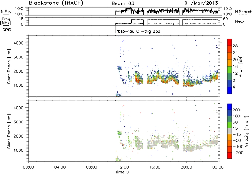Click the blue scatter cluster near 2200 km at 11:30 in power panel
Viewport: 252px width, 174px height.
[x=120, y=68]
